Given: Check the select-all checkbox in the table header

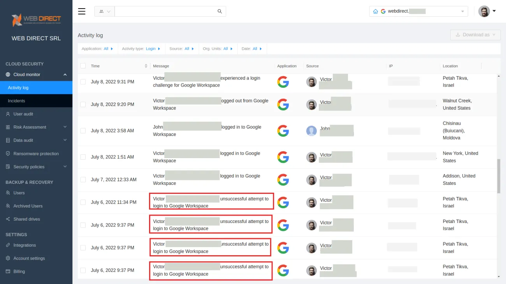Looking at the screenshot, I should 83,66.
